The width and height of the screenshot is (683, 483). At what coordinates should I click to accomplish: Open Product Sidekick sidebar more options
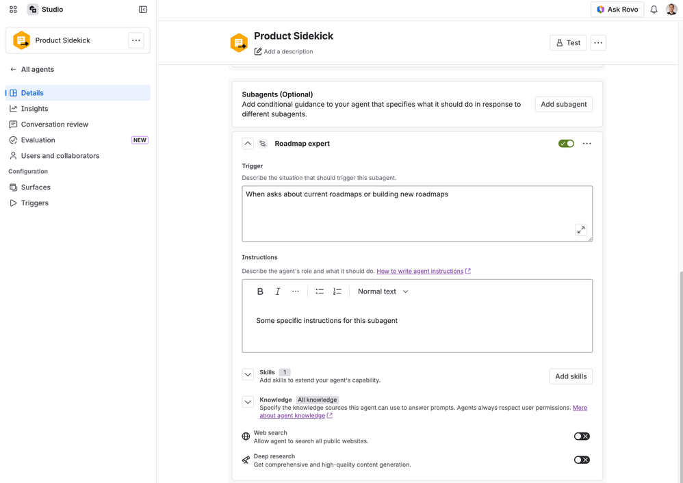tap(136, 40)
